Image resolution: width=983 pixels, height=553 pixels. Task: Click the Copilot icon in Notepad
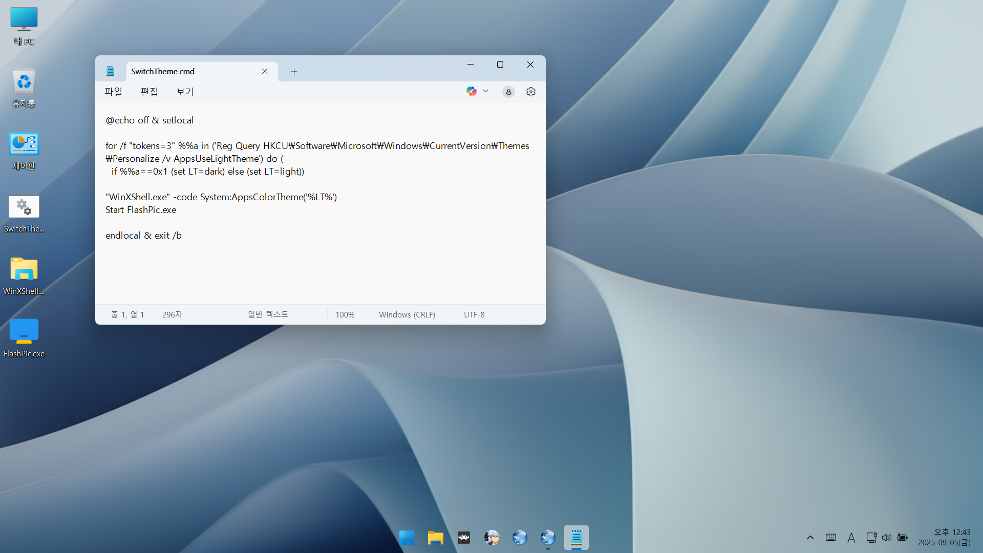tap(471, 91)
